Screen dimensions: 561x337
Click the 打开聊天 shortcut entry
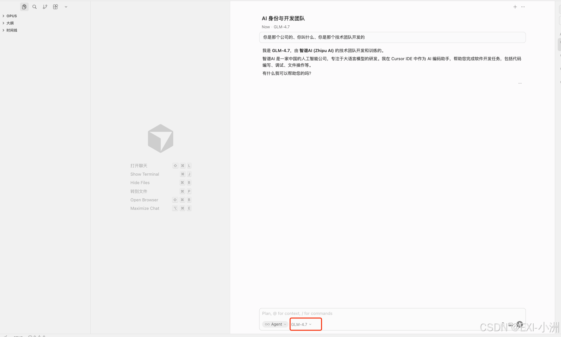(x=161, y=166)
